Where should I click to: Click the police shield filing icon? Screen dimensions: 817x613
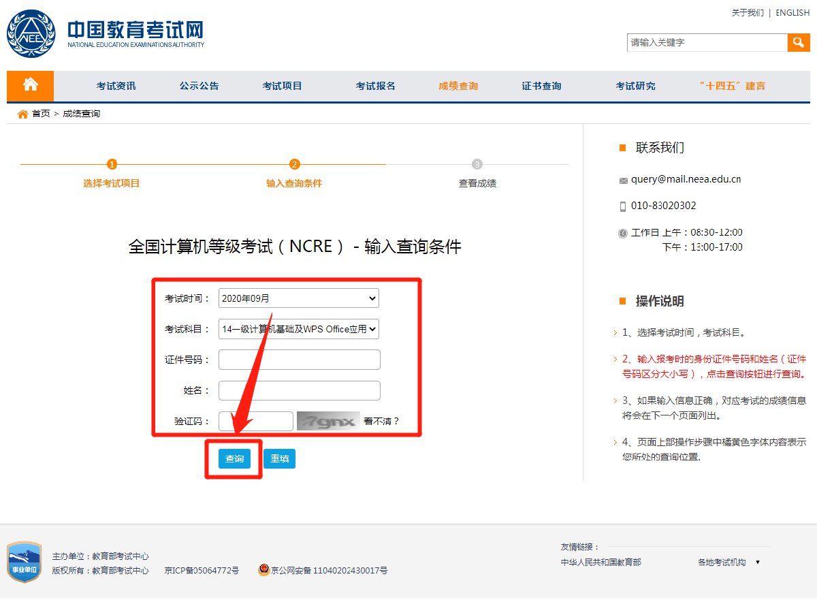[263, 570]
